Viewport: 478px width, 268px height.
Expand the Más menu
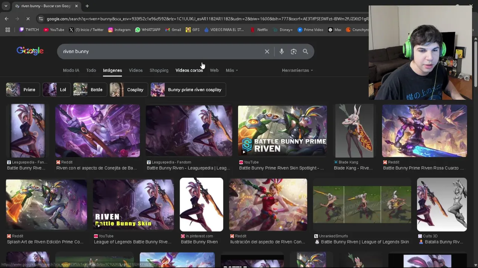pyautogui.click(x=232, y=70)
